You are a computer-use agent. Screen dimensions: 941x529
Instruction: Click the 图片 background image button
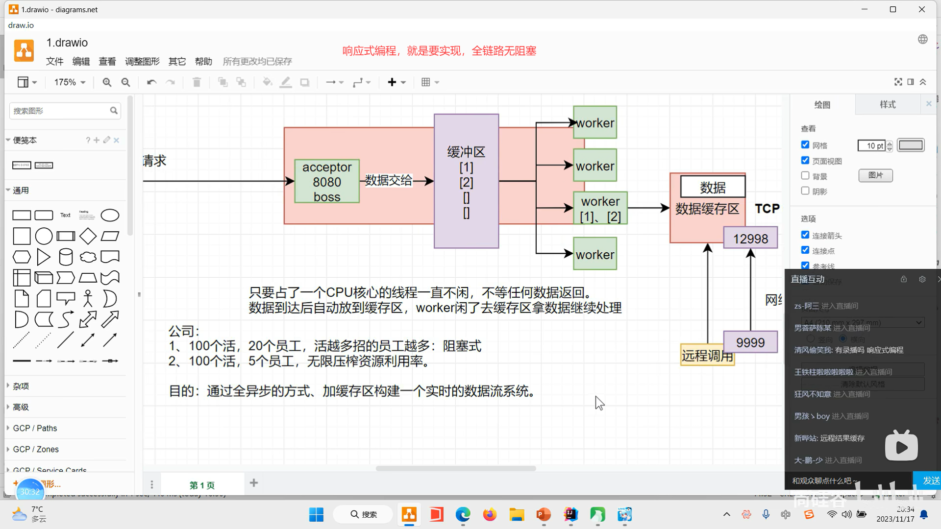click(x=875, y=175)
